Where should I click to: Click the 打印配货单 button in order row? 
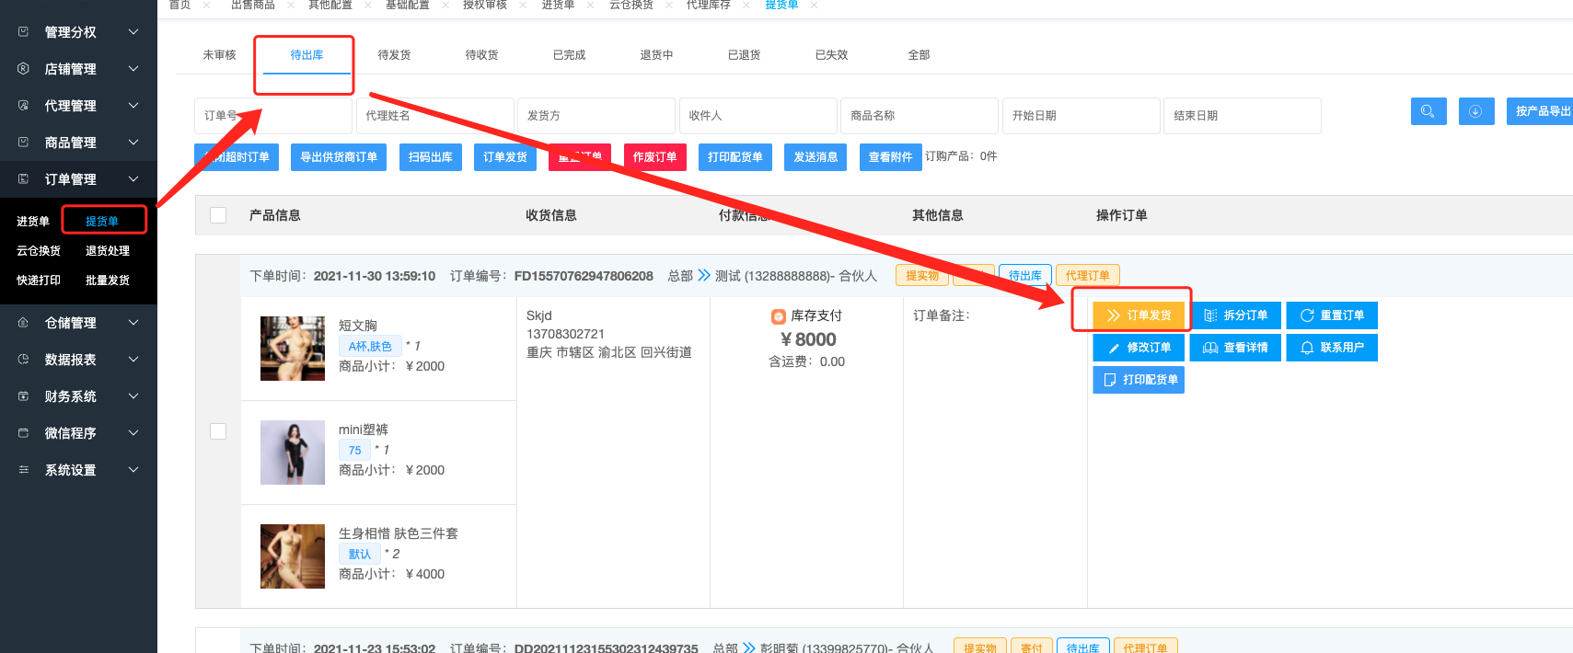(1139, 380)
